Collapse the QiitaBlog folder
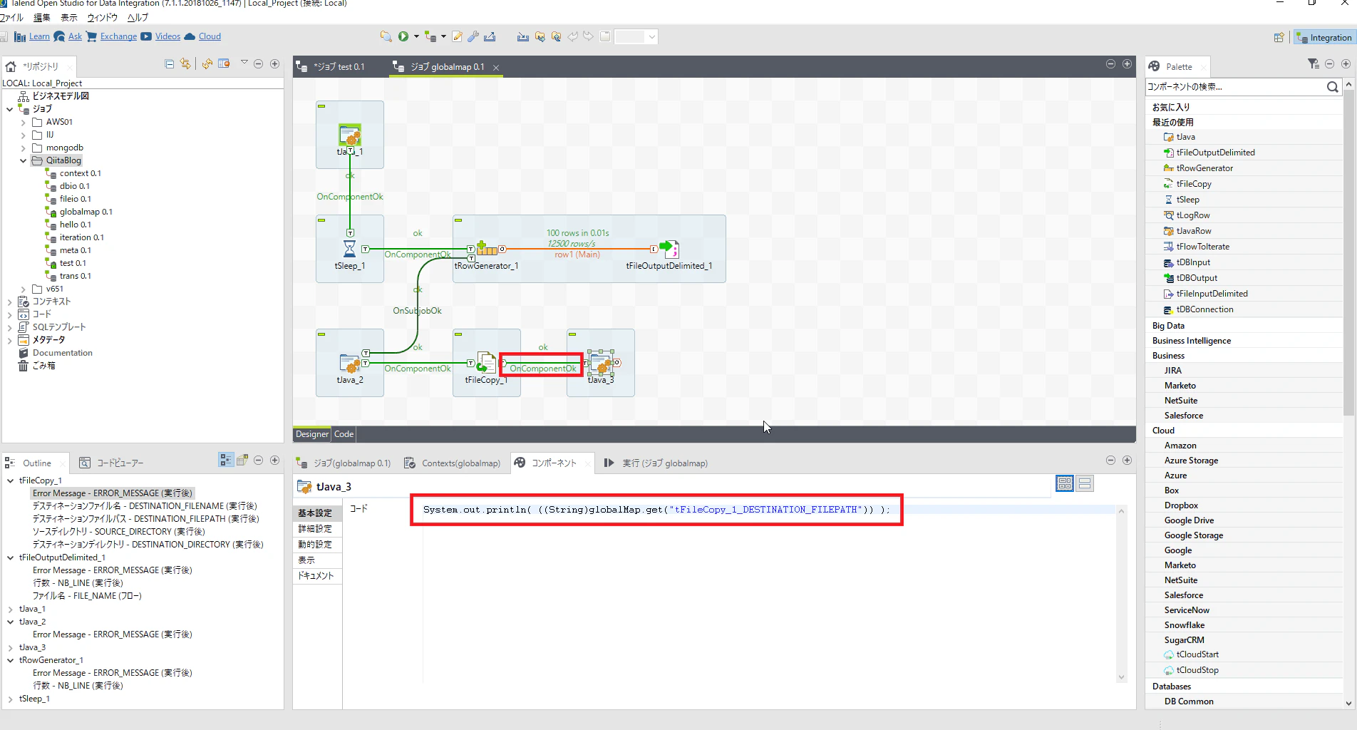This screenshot has height=730, width=1357. (24, 161)
